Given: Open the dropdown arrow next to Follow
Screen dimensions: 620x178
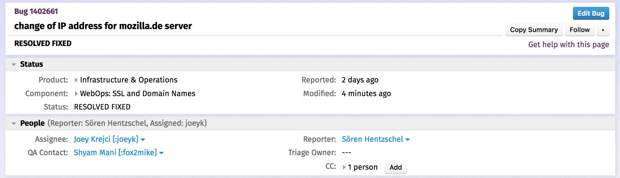Looking at the screenshot, I should coord(603,30).
